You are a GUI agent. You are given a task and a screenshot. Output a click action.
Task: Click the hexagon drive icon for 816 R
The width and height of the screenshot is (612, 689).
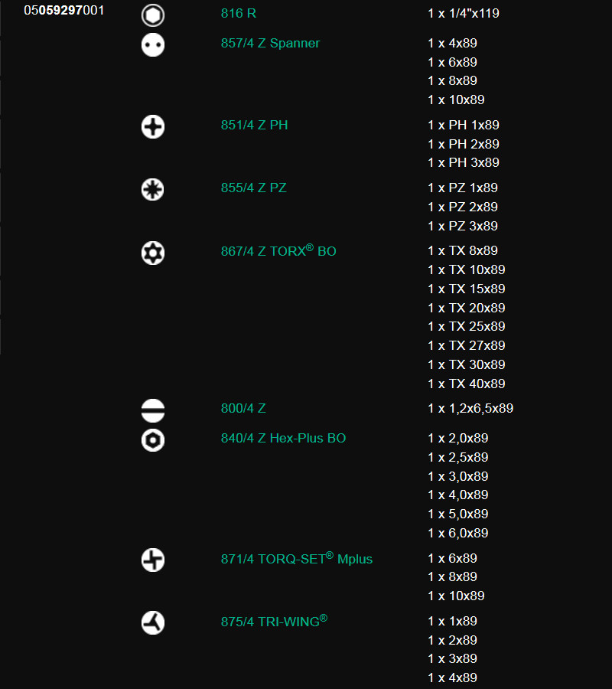pyautogui.click(x=153, y=15)
